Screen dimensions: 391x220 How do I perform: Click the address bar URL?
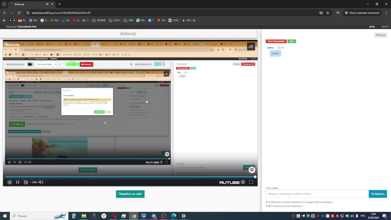point(61,13)
